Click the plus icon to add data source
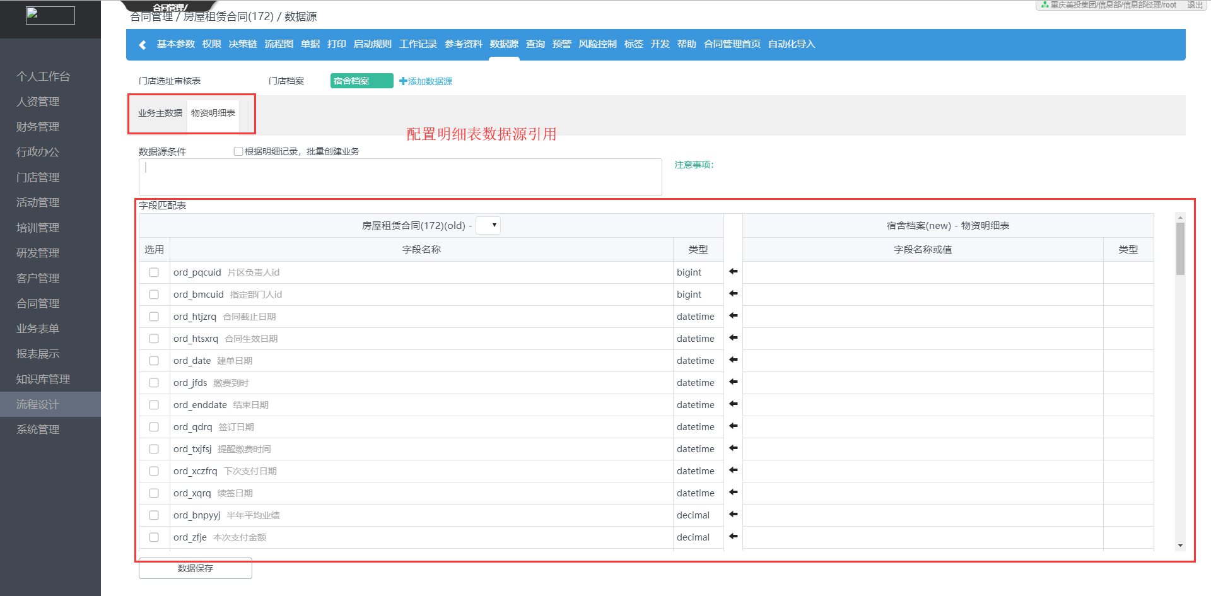Viewport: 1211px width, 596px height. point(403,81)
